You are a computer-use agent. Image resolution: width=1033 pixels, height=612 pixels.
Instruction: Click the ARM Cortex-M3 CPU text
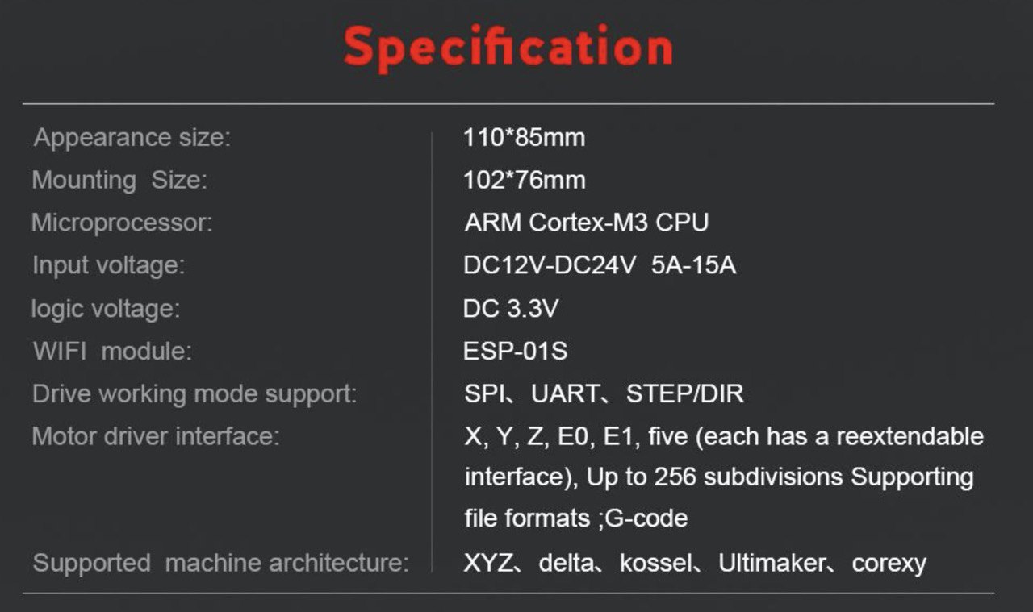click(587, 223)
